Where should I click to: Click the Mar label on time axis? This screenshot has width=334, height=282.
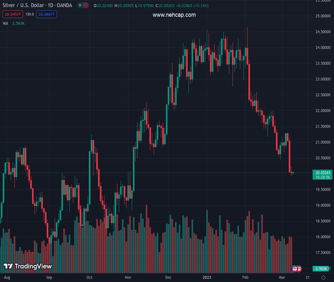(x=280, y=278)
